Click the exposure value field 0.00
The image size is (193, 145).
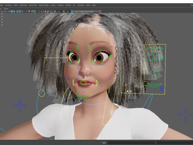point(59,11)
